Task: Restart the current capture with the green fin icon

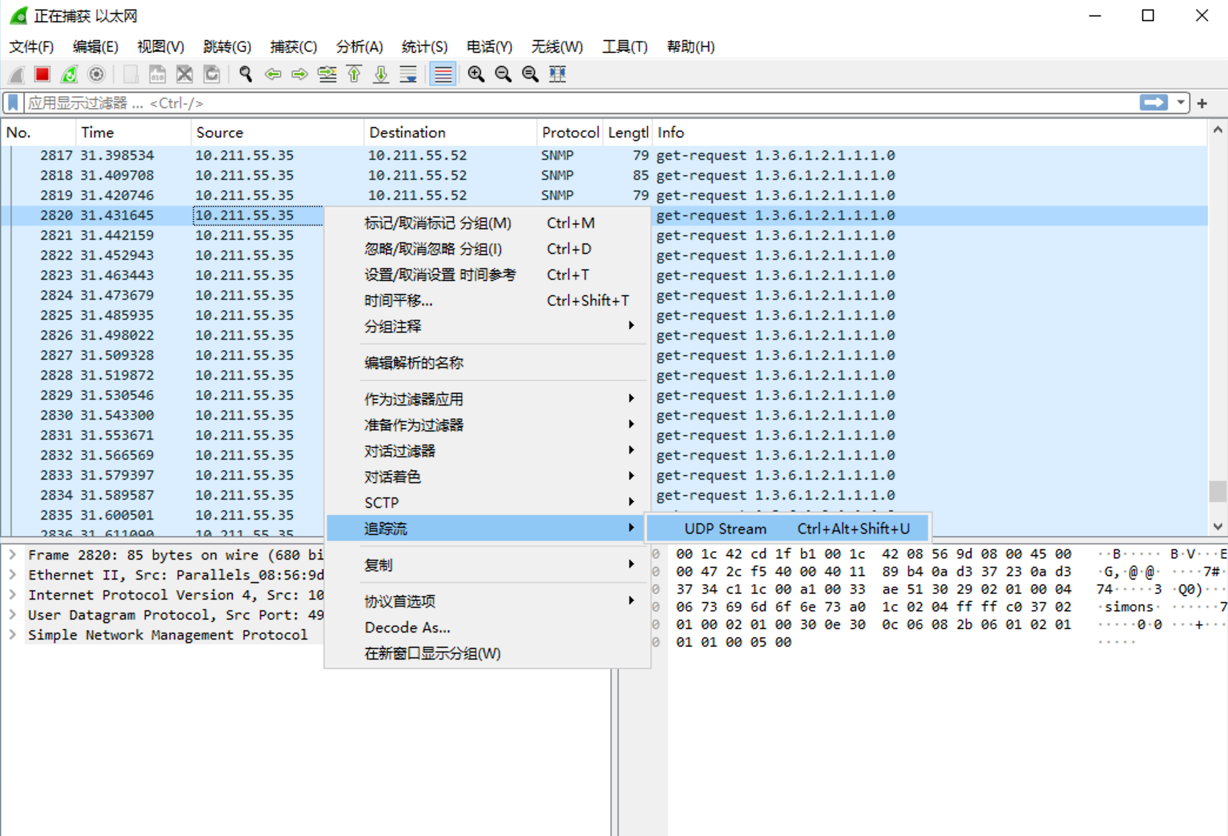Action: (x=69, y=74)
